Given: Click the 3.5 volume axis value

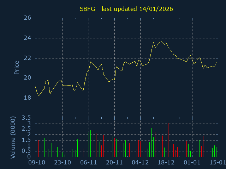Looking at the screenshot, I should tap(27, 118).
